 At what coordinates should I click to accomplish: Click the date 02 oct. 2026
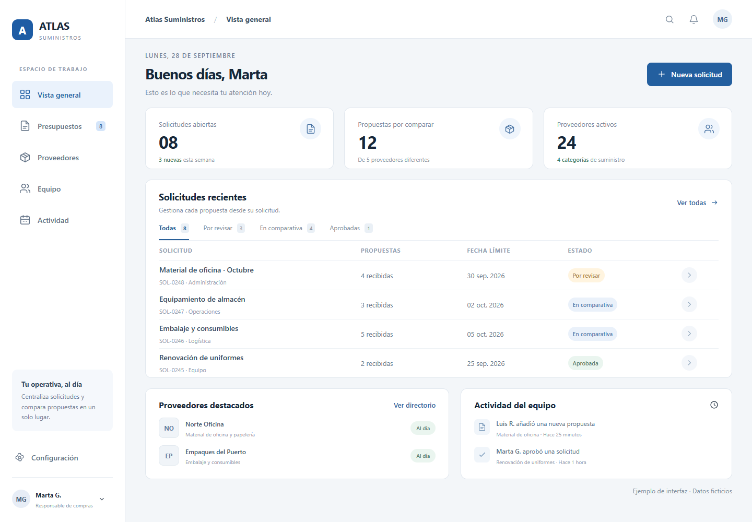pyautogui.click(x=485, y=305)
